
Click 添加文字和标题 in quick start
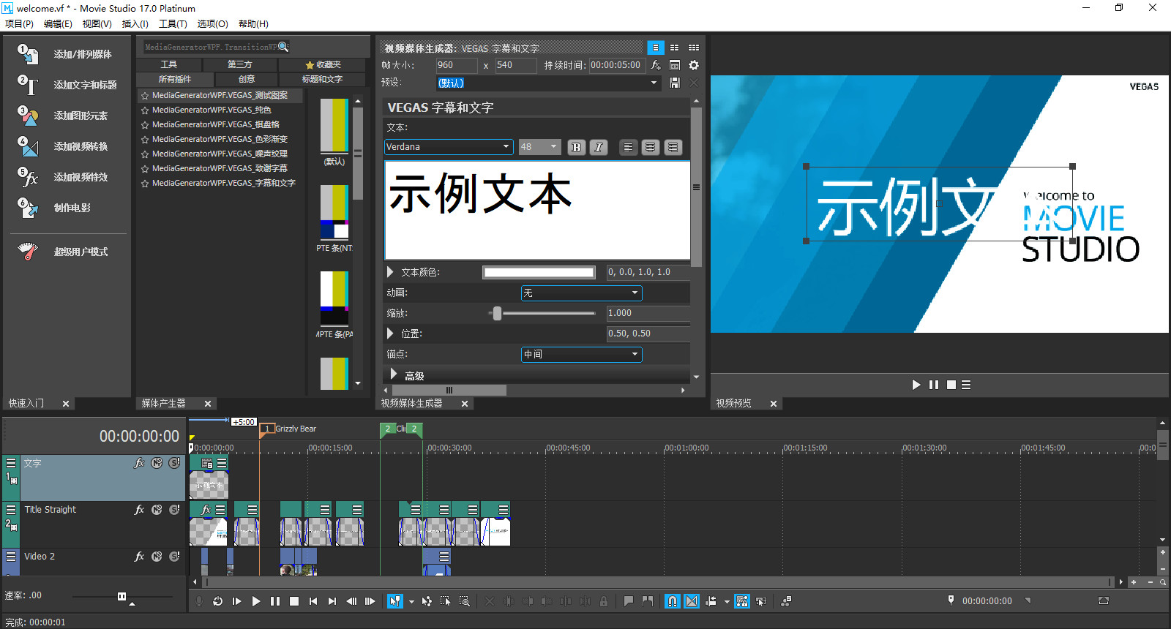(x=85, y=85)
